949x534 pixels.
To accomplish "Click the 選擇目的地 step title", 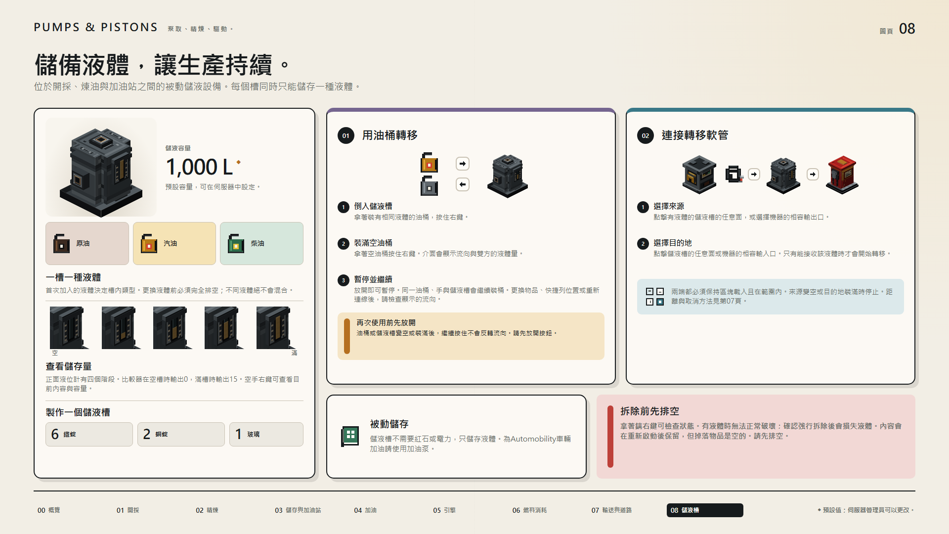I will [673, 243].
